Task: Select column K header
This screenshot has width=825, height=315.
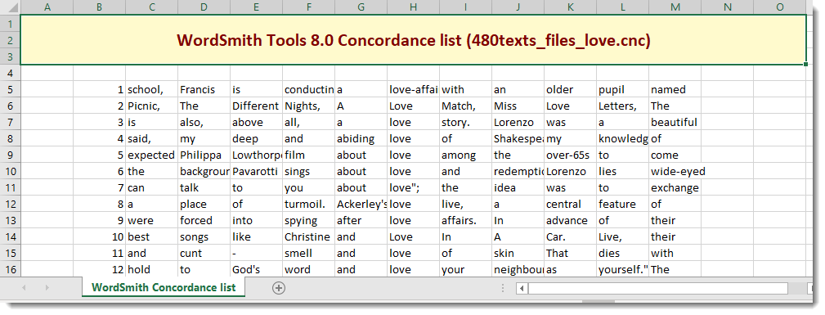Action: (x=571, y=7)
